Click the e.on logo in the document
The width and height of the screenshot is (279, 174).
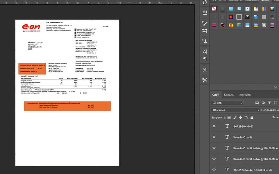[31, 27]
